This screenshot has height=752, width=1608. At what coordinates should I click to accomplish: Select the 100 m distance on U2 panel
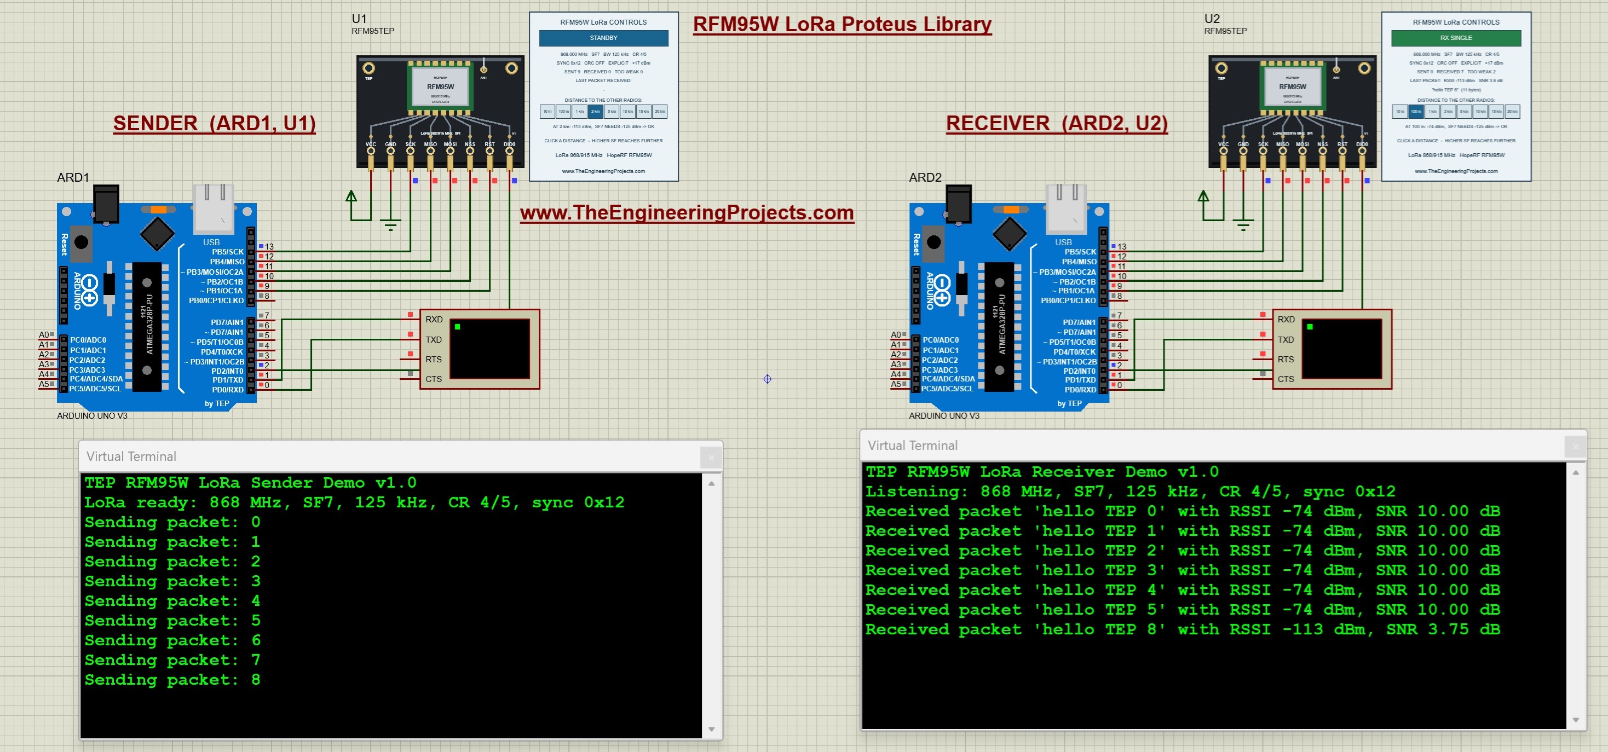[x=1416, y=112]
